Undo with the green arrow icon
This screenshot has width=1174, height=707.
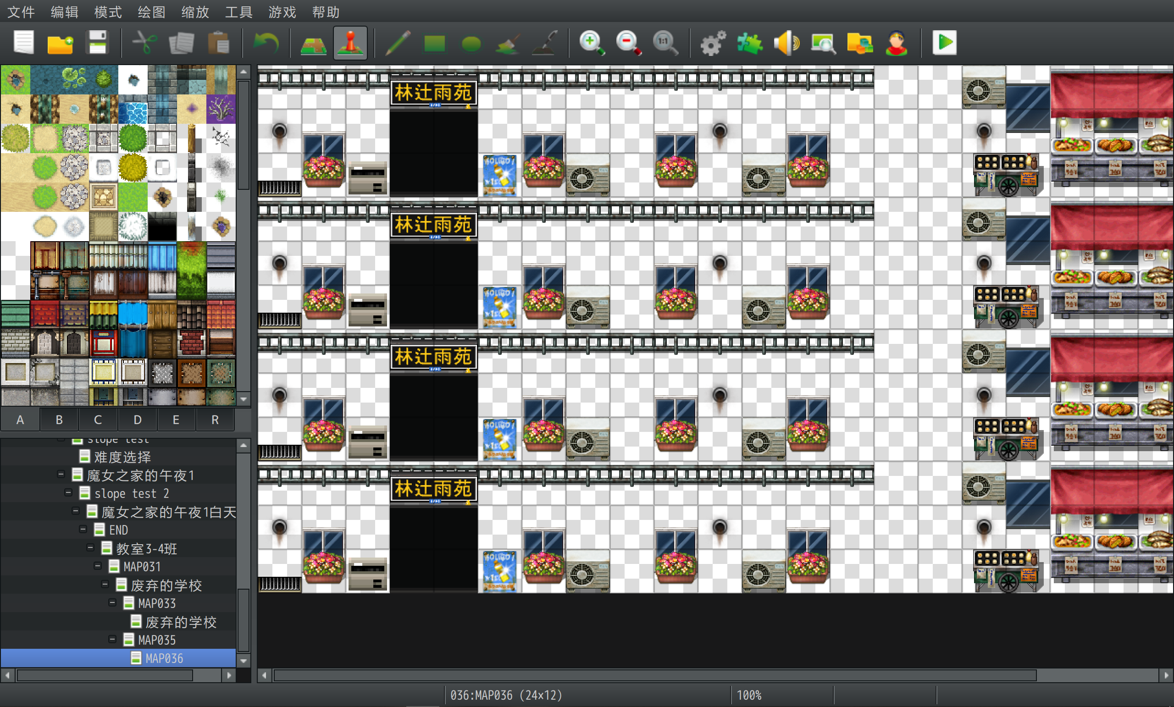pyautogui.click(x=266, y=43)
